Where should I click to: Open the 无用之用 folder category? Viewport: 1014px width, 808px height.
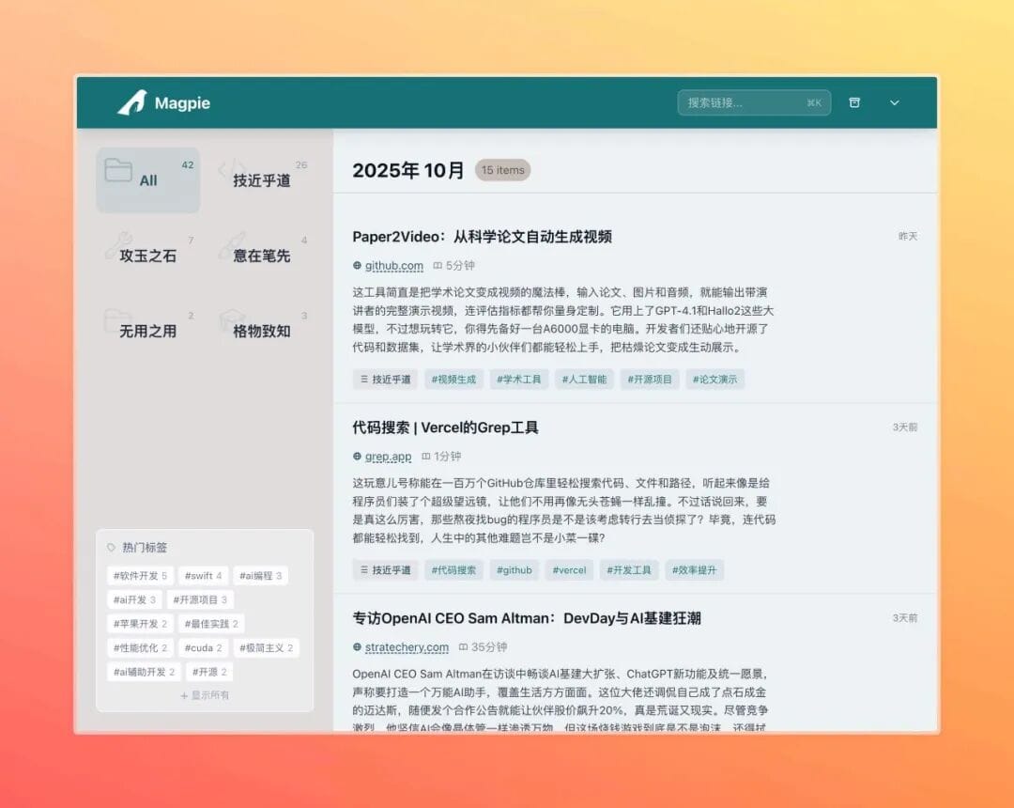pyautogui.click(x=147, y=330)
